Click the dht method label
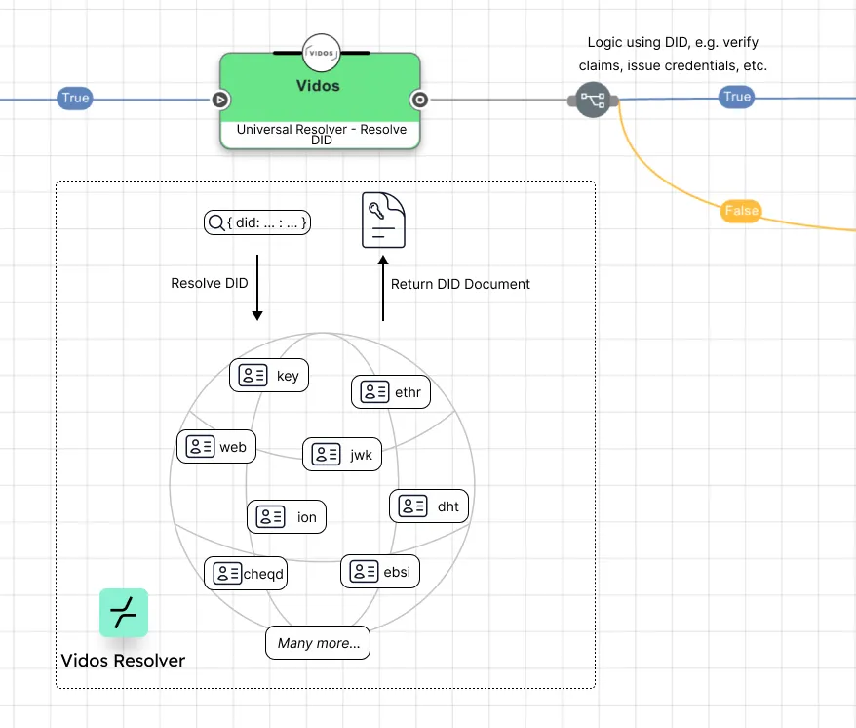The image size is (856, 728). coord(448,506)
